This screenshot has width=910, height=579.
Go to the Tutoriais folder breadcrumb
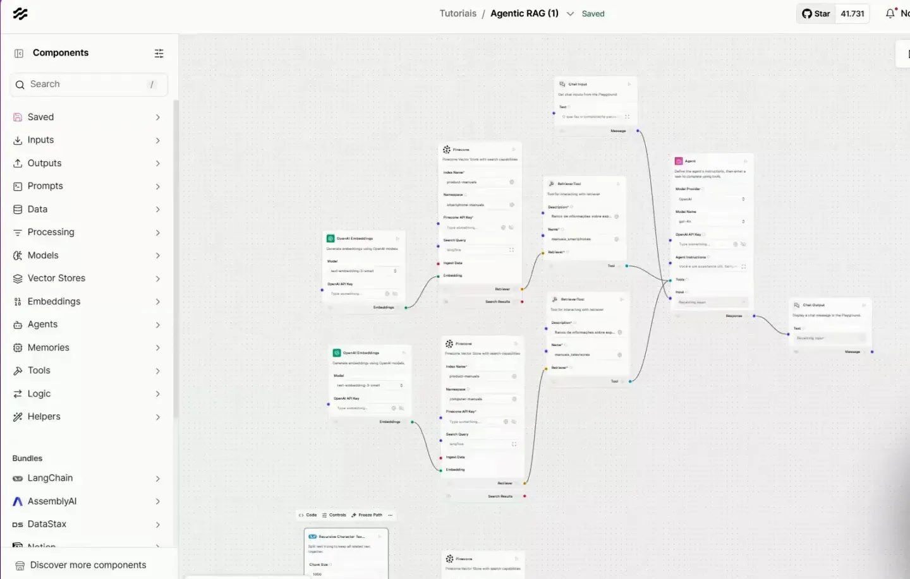click(458, 13)
